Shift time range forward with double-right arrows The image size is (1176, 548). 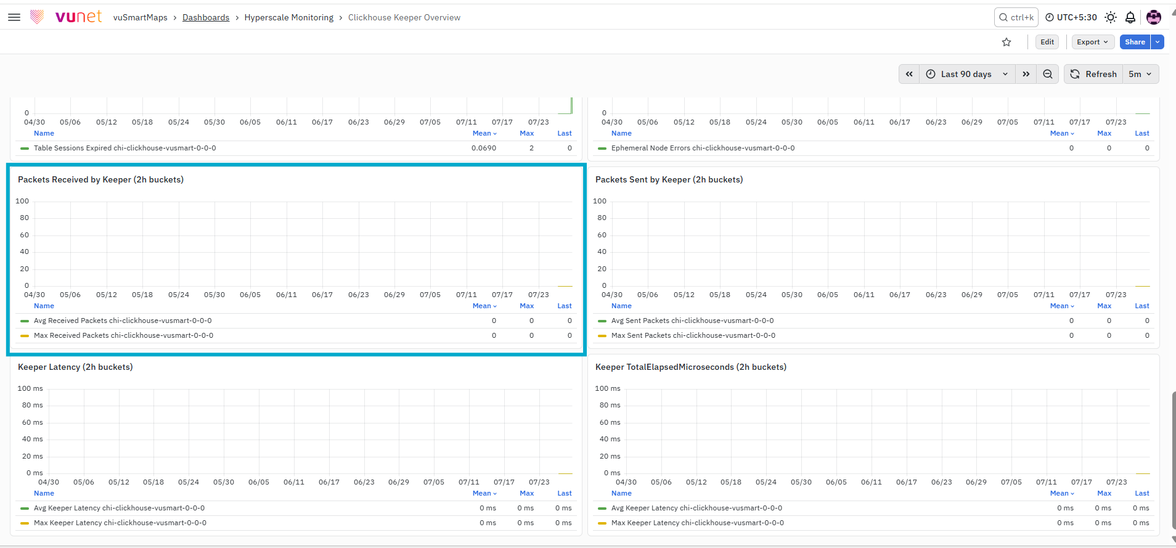click(x=1026, y=74)
